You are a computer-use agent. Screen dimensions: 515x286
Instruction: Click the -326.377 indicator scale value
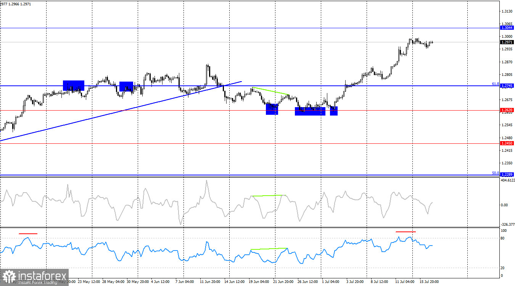tap(508, 225)
